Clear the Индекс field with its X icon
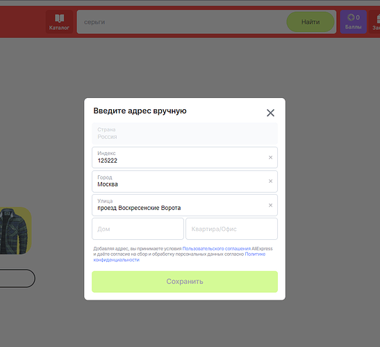The height and width of the screenshot is (347, 380). [x=270, y=157]
